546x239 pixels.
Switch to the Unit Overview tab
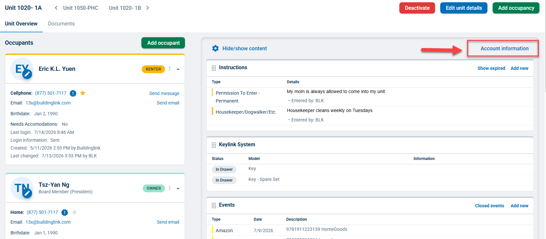(21, 24)
